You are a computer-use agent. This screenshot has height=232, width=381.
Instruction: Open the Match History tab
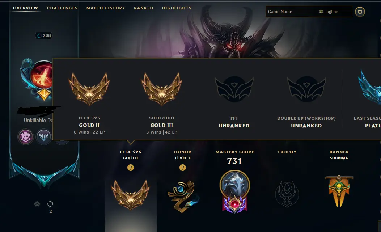pos(106,8)
